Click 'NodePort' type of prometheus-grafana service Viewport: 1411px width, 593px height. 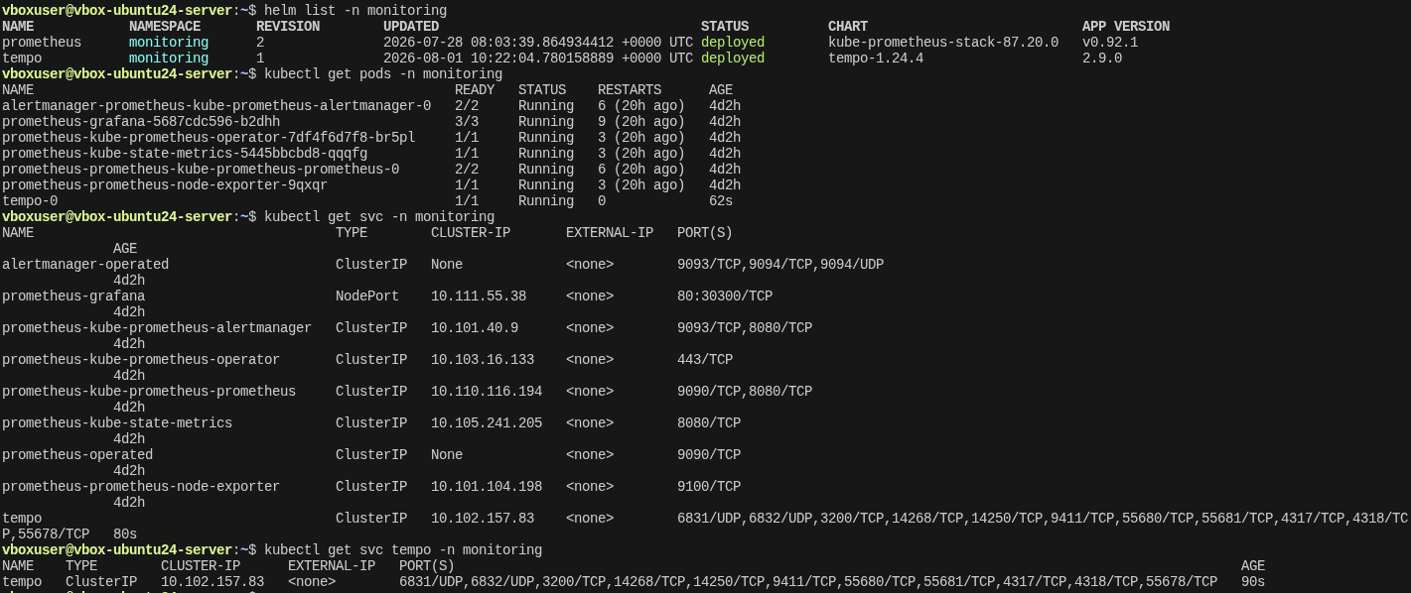(x=367, y=296)
